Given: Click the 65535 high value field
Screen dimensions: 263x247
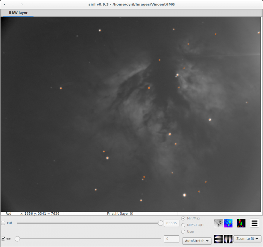Looking at the screenshot, I should pyautogui.click(x=172, y=223).
